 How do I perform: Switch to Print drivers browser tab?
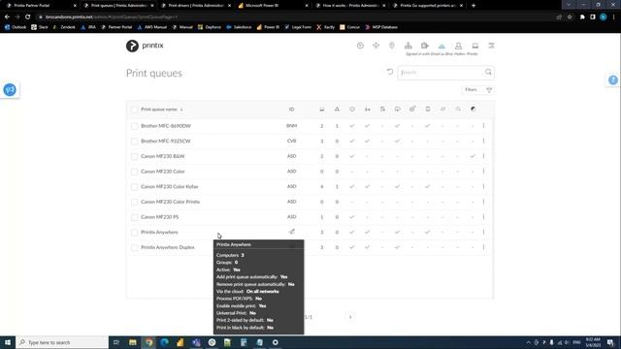click(x=197, y=6)
